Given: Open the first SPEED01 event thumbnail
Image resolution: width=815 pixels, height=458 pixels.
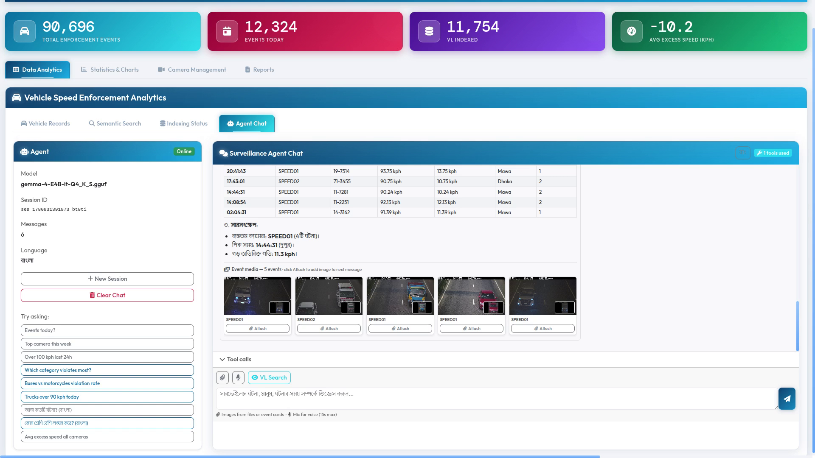Looking at the screenshot, I should pos(258,296).
